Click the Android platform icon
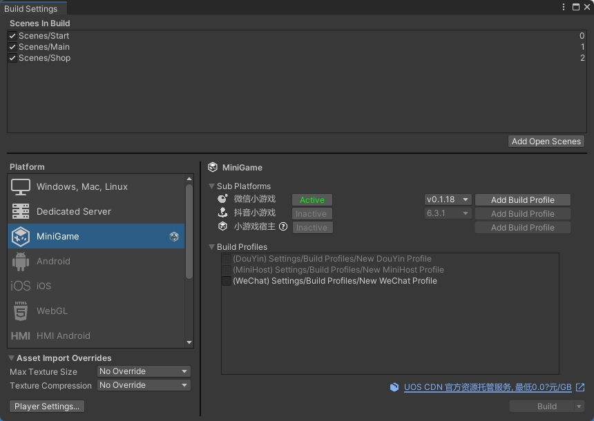Screen dimensions: 594x421 pos(21,262)
